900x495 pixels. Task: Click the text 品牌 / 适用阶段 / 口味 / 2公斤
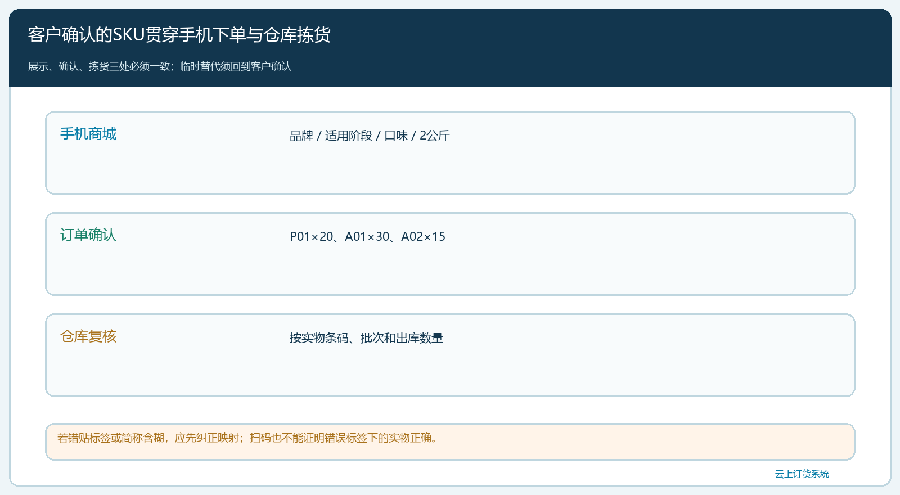370,136
